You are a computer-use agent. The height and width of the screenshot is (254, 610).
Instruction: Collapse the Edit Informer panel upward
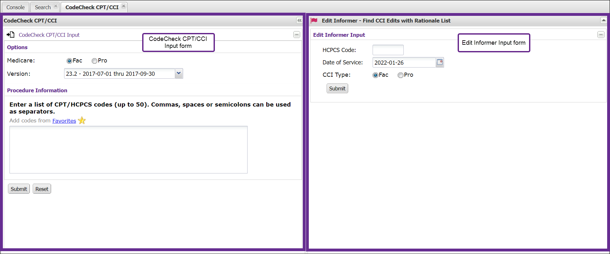point(603,21)
